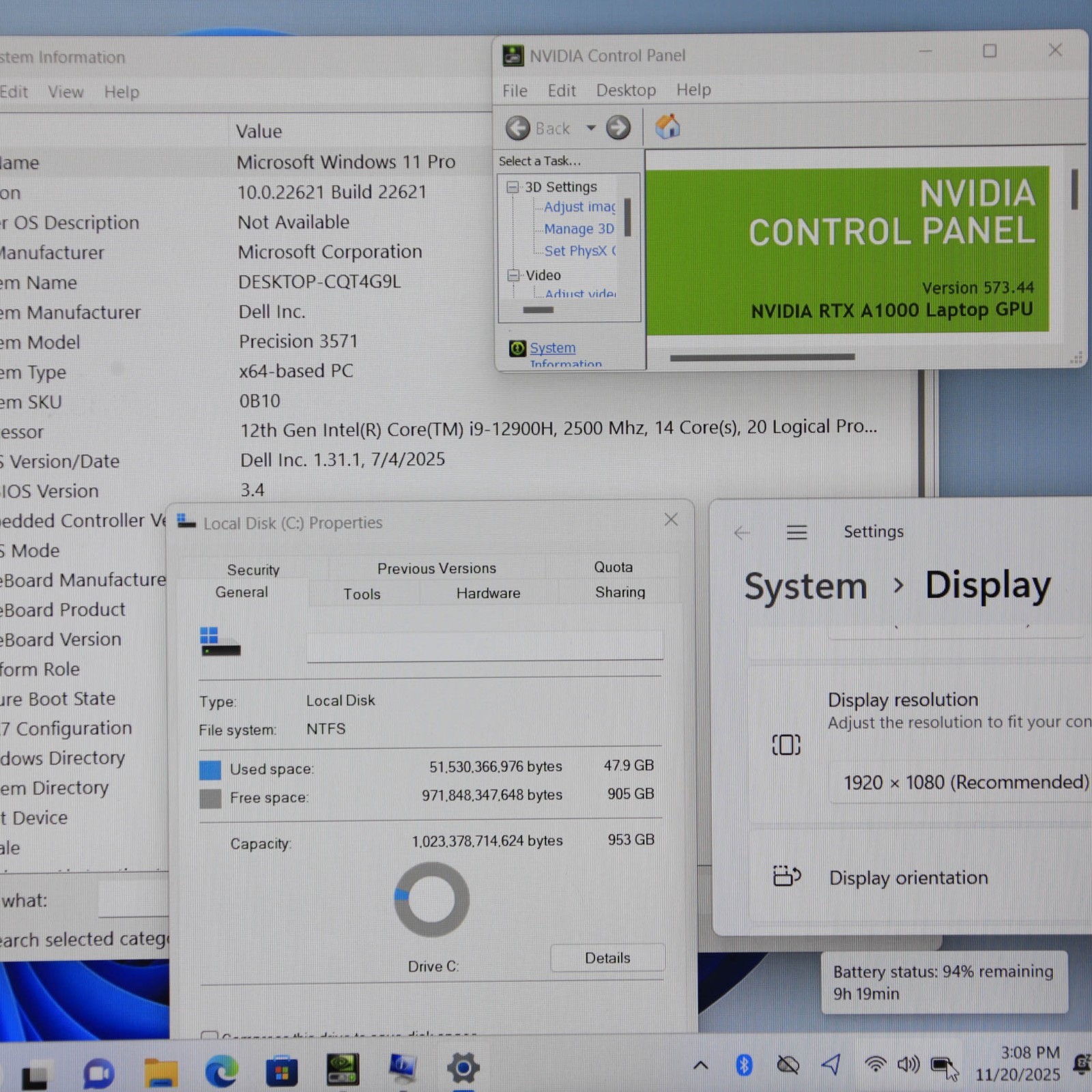
Task: Open the Help menu in System Information
Action: click(121, 91)
